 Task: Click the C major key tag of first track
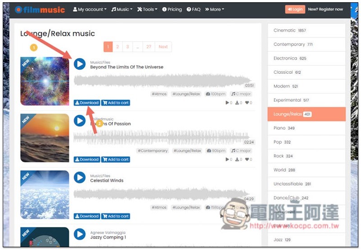(x=241, y=94)
